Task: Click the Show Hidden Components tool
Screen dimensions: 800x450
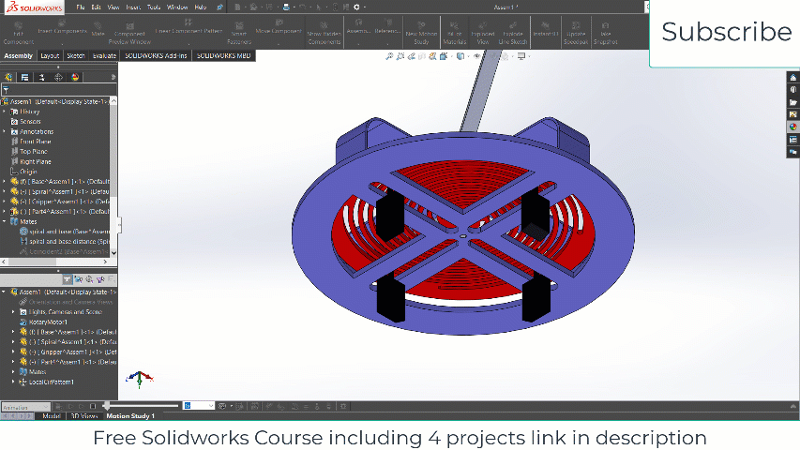Action: [x=324, y=33]
